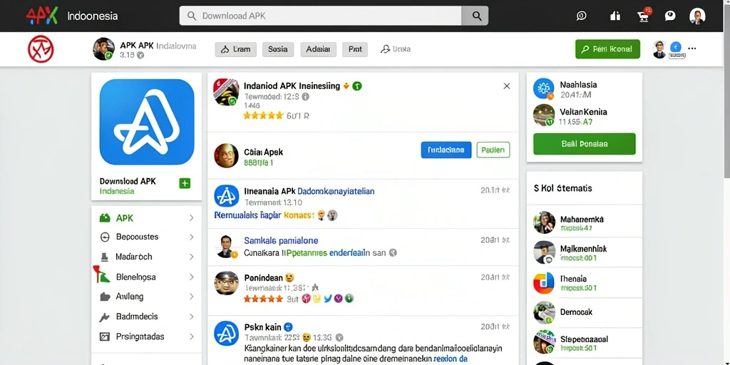Click the green plus icon beside Download APK
Viewport: 730px width, 365px height.
[185, 183]
